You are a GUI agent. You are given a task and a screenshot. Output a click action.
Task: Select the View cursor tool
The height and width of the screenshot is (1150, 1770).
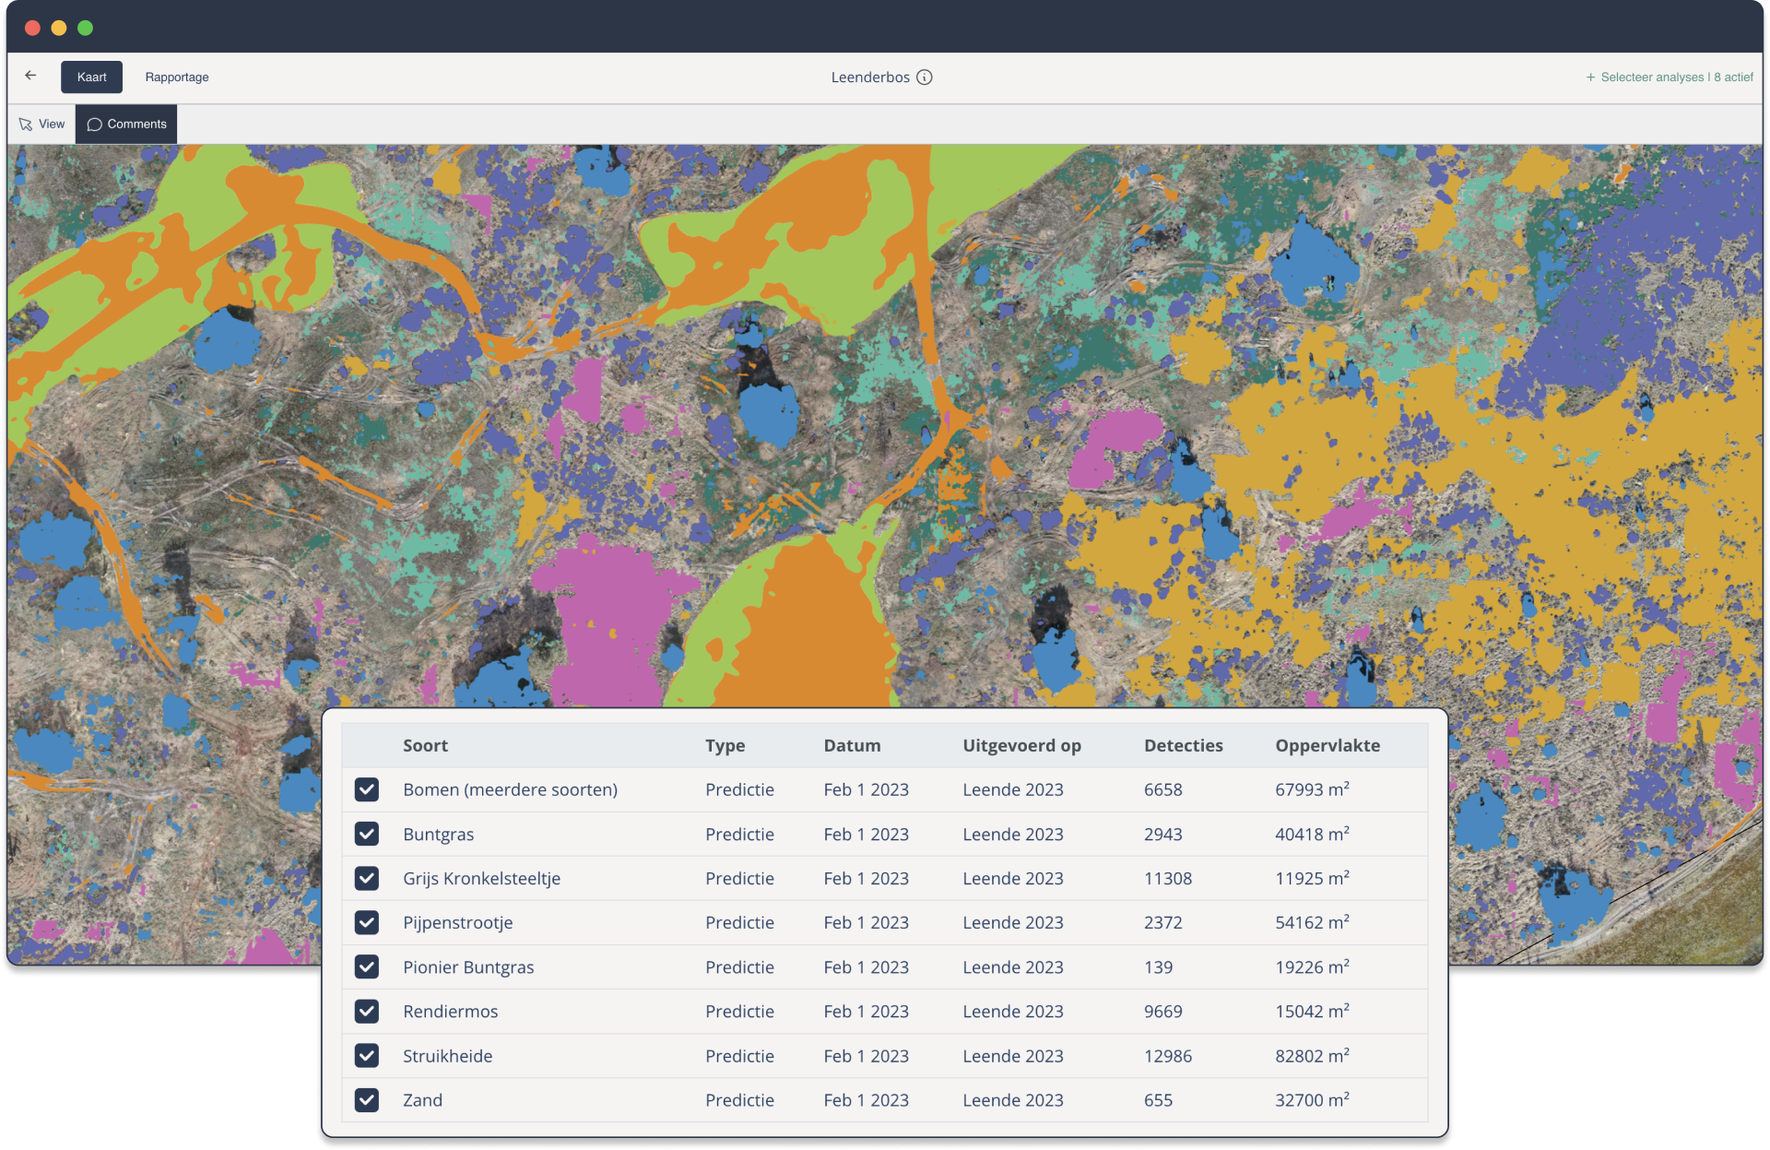click(x=42, y=124)
